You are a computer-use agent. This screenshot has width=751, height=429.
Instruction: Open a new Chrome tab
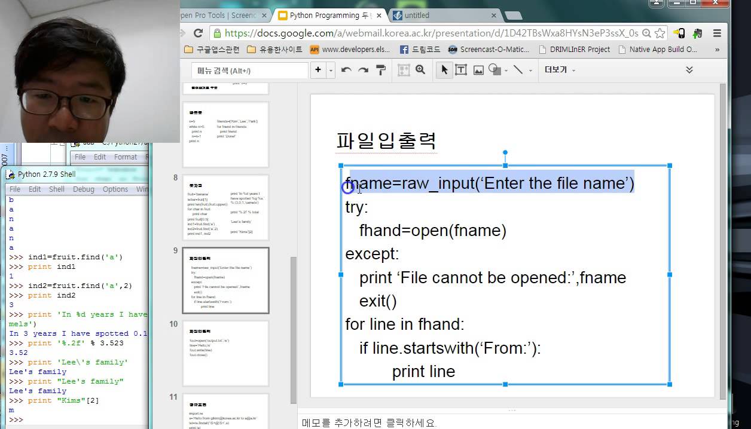coord(514,16)
